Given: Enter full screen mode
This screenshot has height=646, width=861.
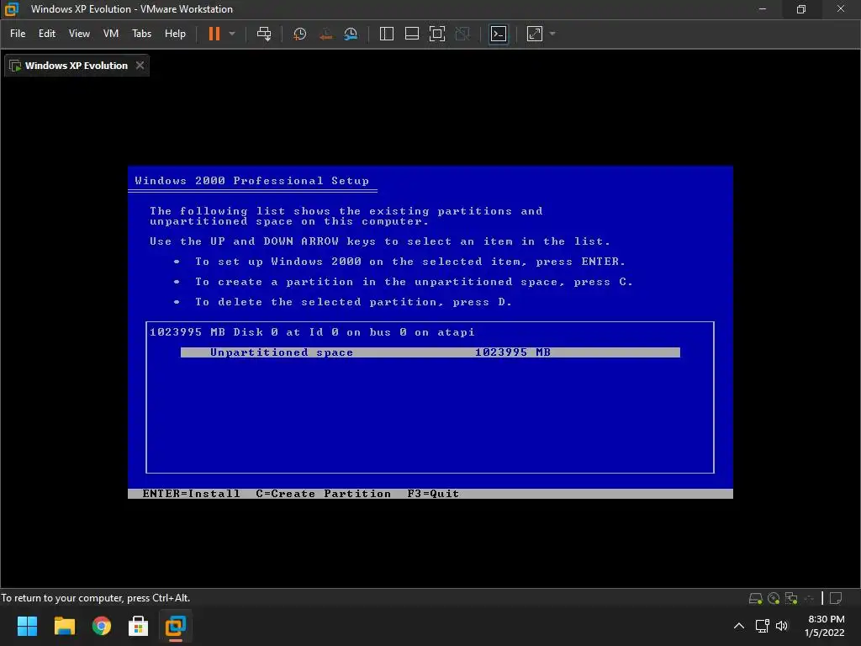Looking at the screenshot, I should point(437,34).
